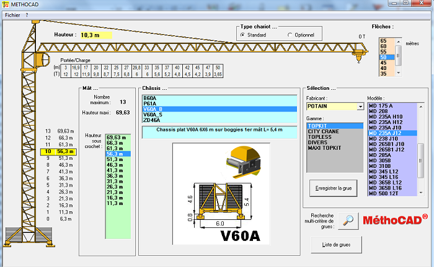
Task: Click the Hauteur 10,3 m field
Action: [x=96, y=35]
